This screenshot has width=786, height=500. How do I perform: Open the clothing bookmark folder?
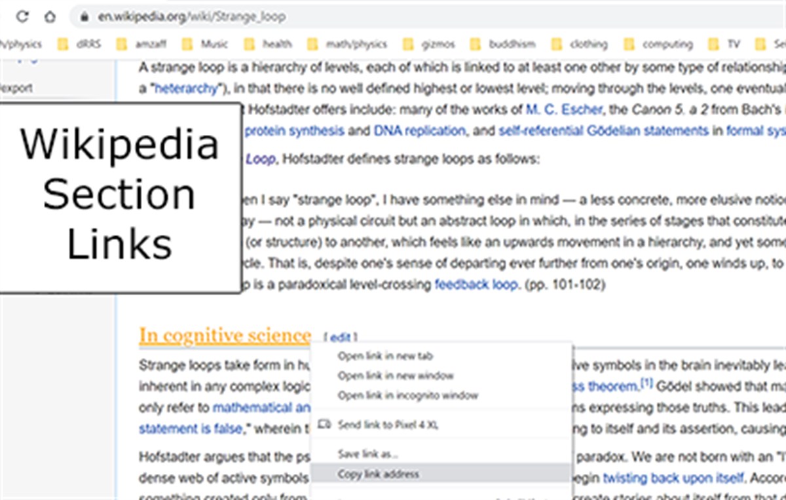580,45
